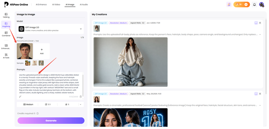The width and height of the screenshot is (269, 129).
Task: Open the ROSY football poster result
Action: tap(130, 118)
